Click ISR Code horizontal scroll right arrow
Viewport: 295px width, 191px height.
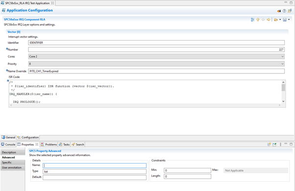[x=279, y=105]
